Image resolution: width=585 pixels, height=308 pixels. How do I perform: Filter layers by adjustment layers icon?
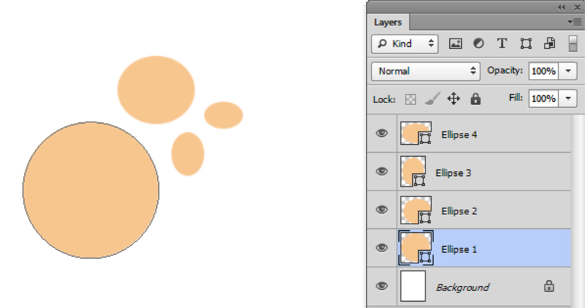[x=479, y=44]
